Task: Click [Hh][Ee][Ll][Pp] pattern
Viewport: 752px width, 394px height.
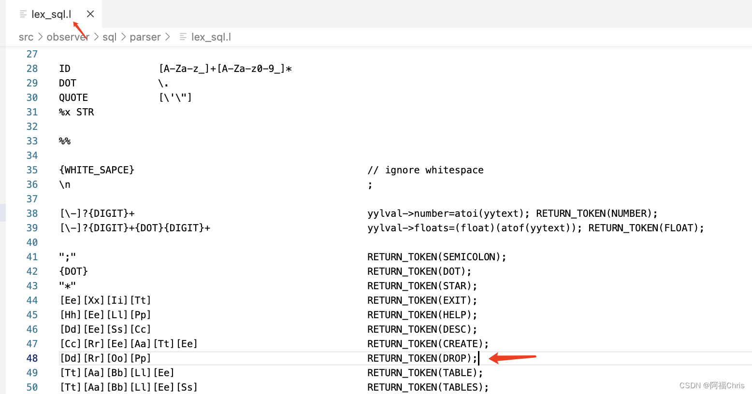Action: click(105, 315)
